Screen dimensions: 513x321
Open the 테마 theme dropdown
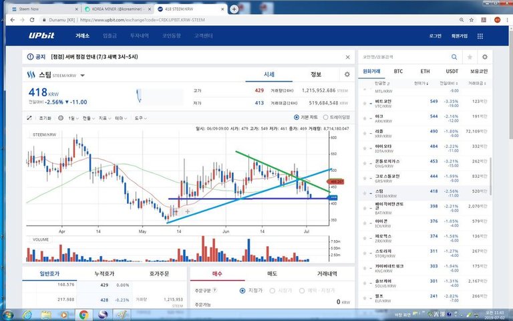(121, 118)
